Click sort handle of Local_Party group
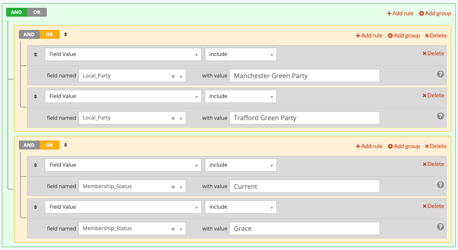 pos(65,34)
